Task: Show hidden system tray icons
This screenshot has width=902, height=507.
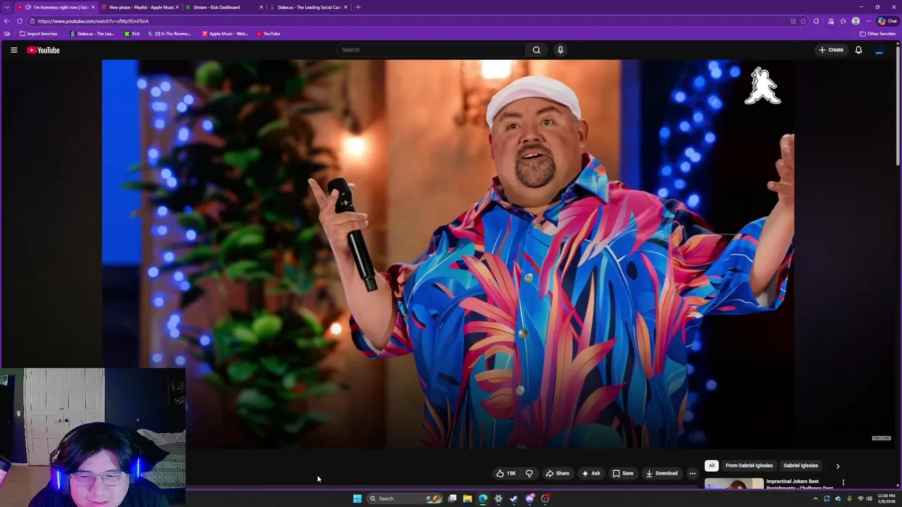Action: click(815, 499)
